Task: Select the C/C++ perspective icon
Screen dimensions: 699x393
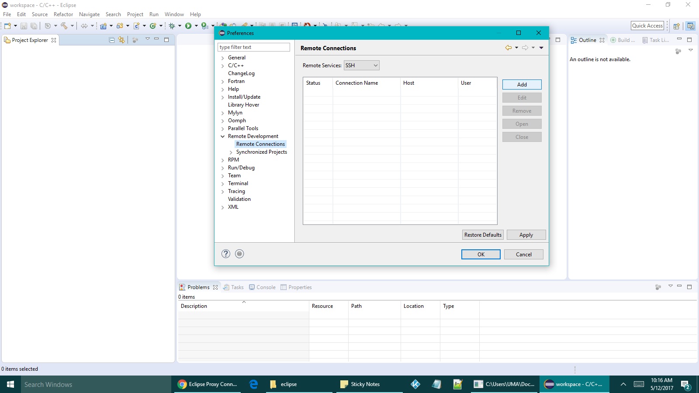Action: 691,26
